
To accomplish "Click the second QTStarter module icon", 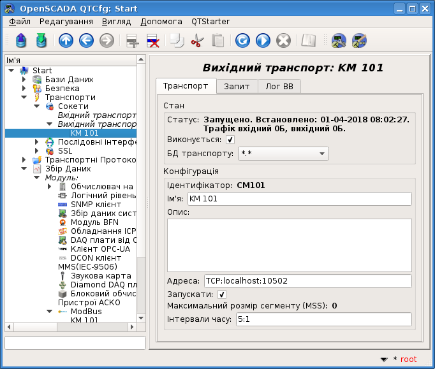I will tap(359, 41).
